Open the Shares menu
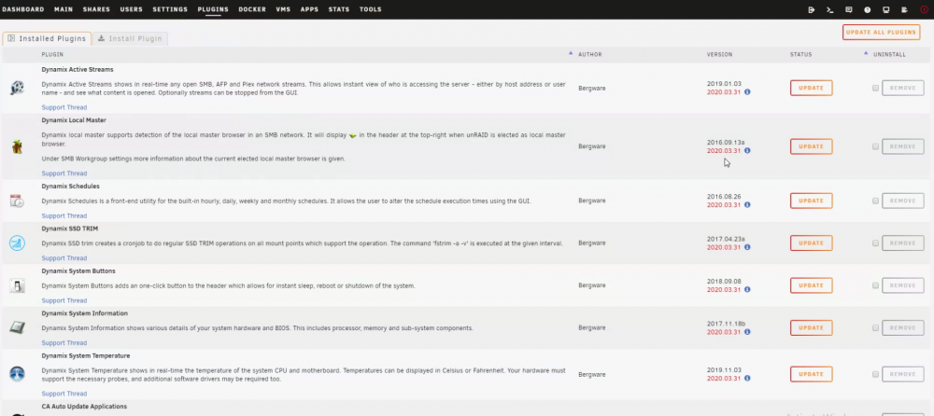 click(x=96, y=9)
